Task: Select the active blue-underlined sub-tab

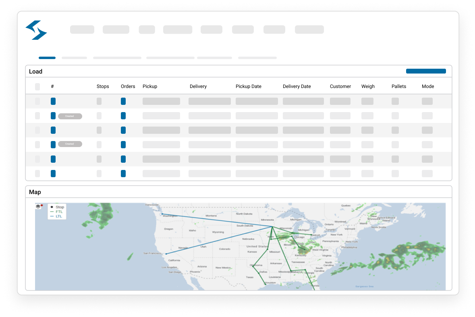Action: pos(47,57)
